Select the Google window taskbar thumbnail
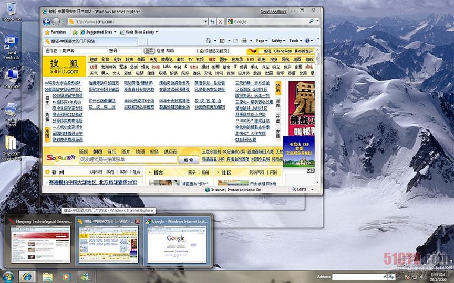 click(x=177, y=241)
